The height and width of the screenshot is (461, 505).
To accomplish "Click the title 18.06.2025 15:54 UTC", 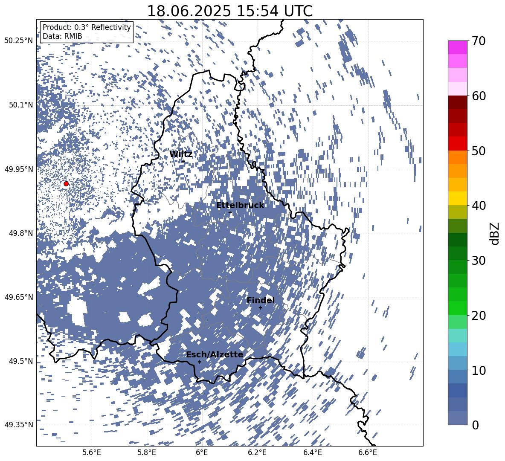I will tap(229, 11).
